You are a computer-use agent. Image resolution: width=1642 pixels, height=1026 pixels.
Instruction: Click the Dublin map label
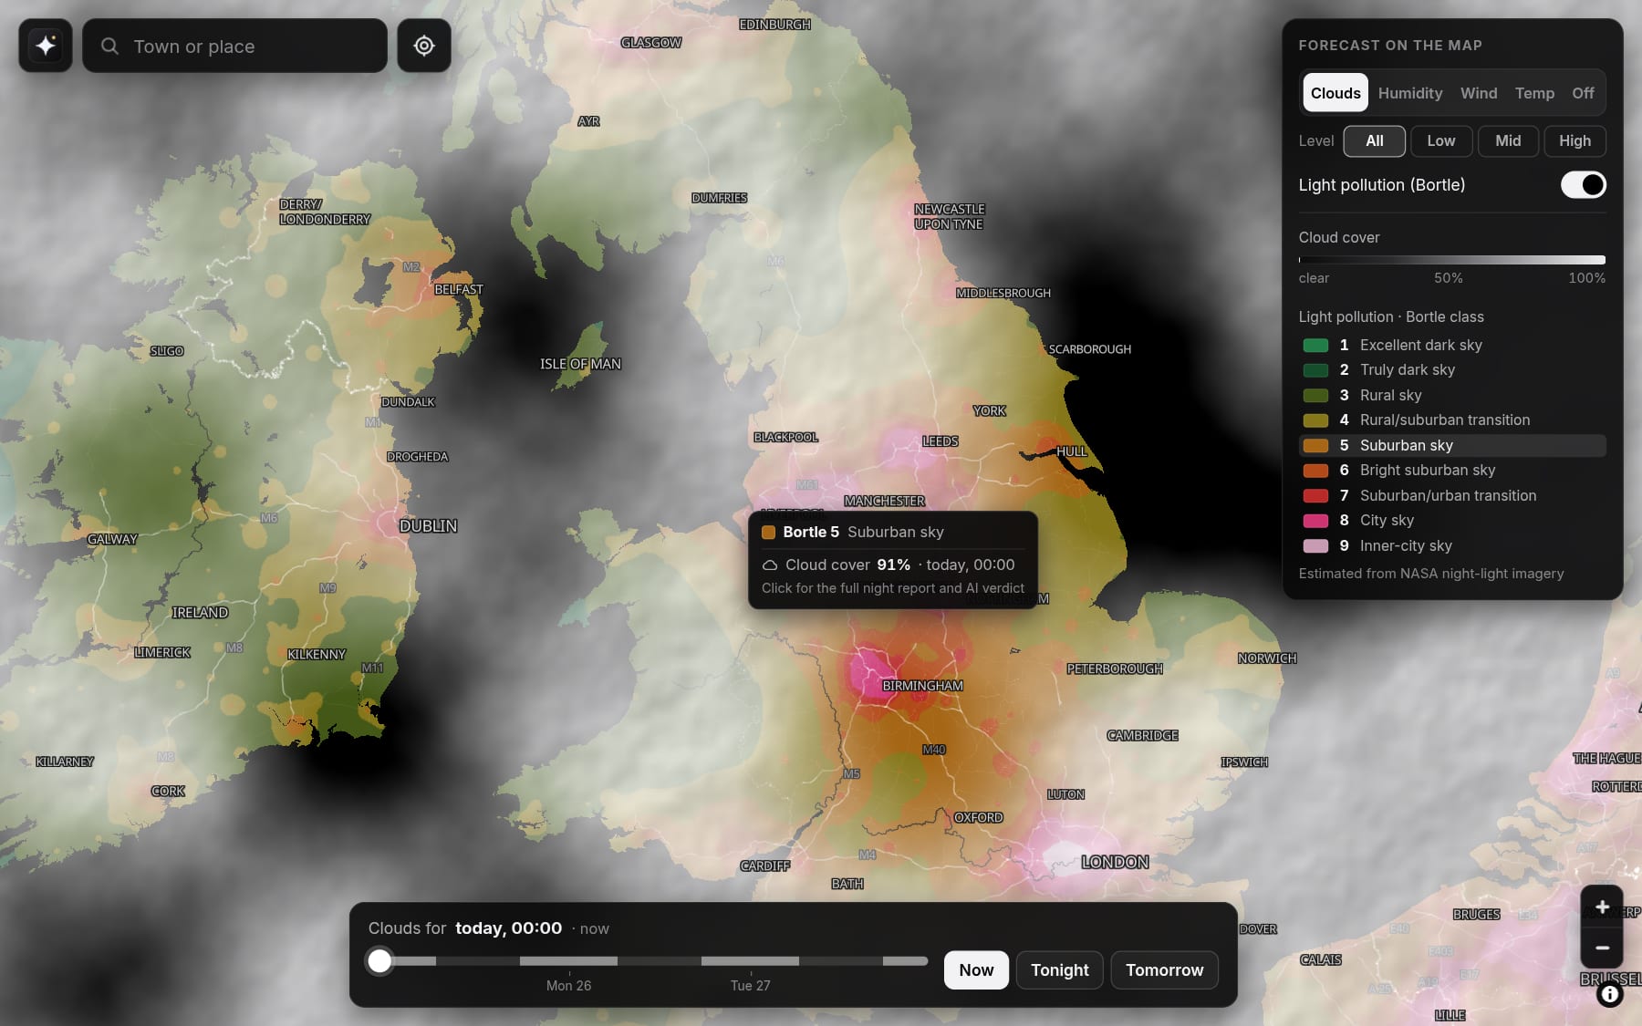[428, 526]
